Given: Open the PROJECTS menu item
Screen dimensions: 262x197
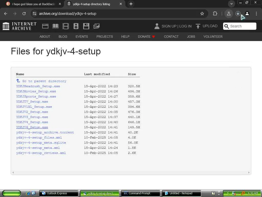Looking at the screenshot, I should pos(105,36).
